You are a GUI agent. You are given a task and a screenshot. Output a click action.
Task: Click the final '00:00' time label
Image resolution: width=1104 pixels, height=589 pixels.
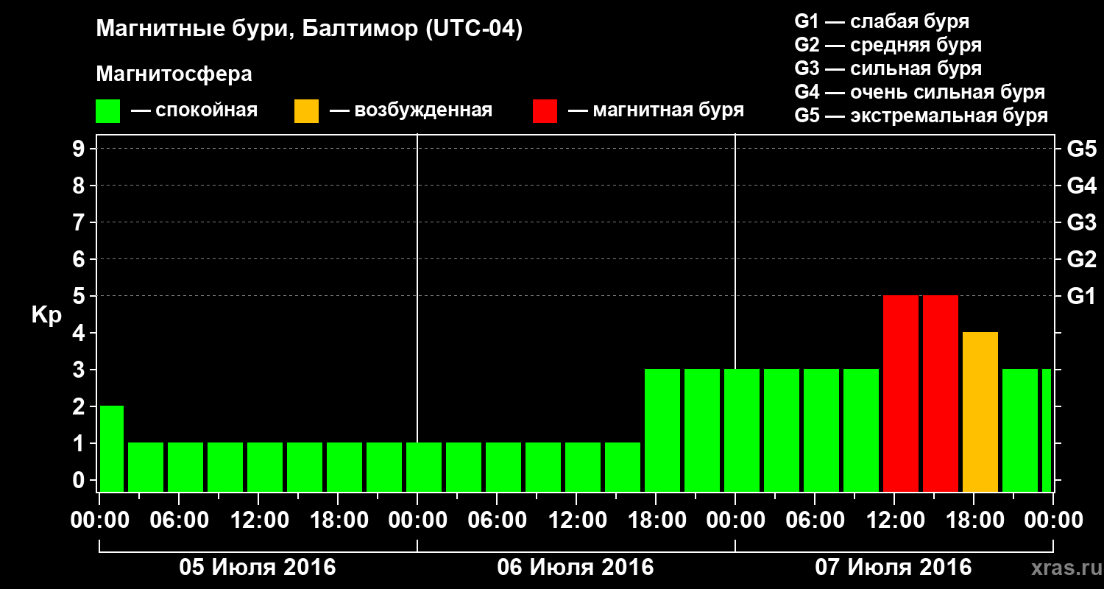(x=1053, y=521)
